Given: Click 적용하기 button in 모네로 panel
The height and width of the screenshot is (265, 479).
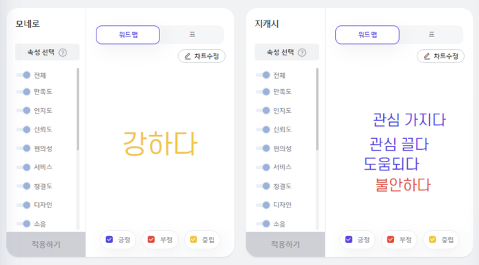Looking at the screenshot, I should pyautogui.click(x=46, y=244).
